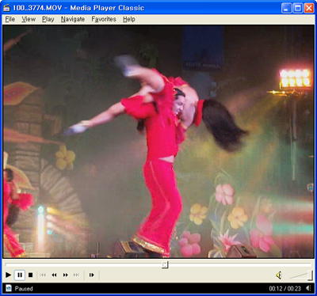Adjust the volume slider
The height and width of the screenshot is (296, 317).
point(301,275)
